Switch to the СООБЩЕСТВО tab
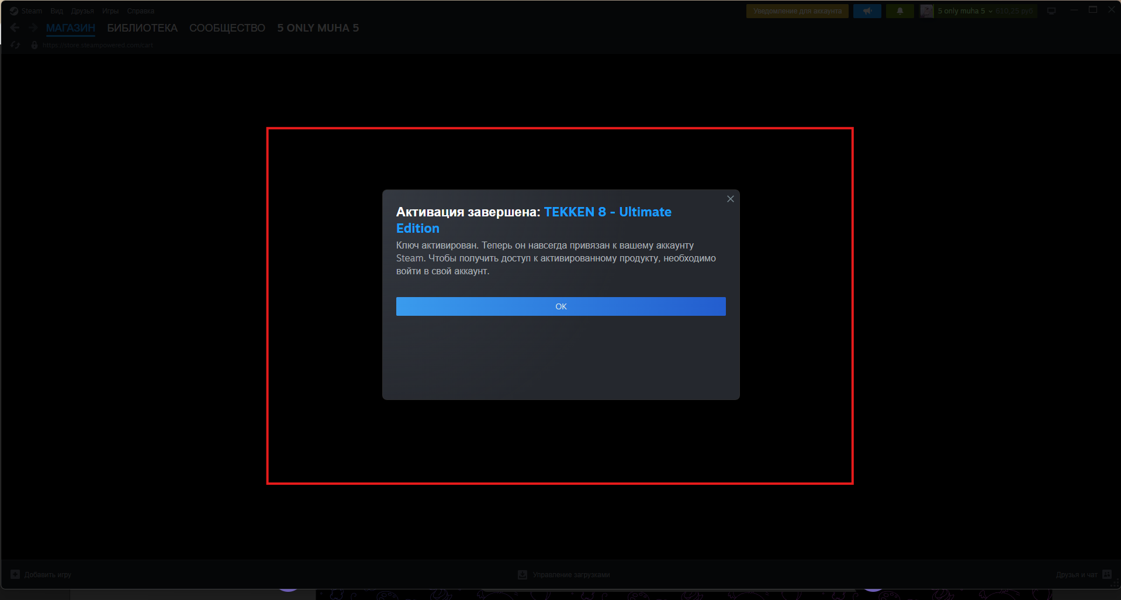 (227, 28)
